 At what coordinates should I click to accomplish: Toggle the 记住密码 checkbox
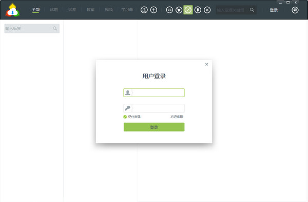pyautogui.click(x=125, y=117)
